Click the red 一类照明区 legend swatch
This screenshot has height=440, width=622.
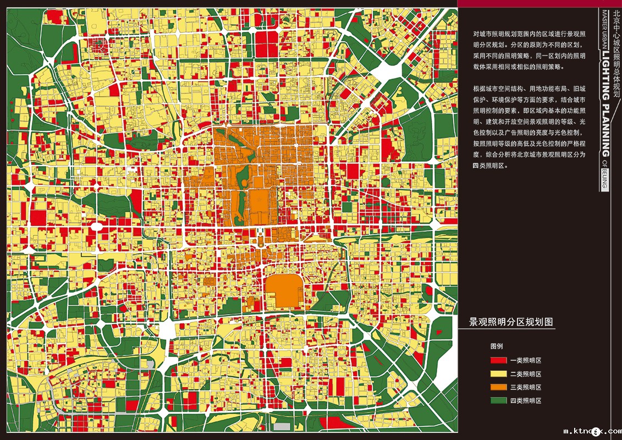coord(498,361)
